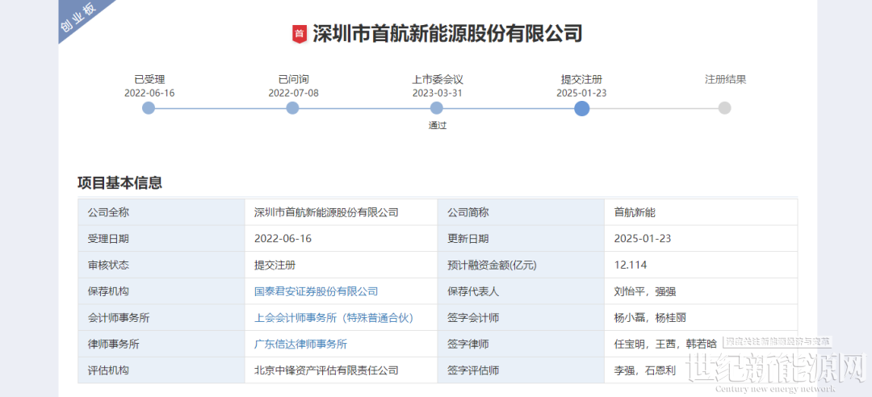Click the 刘怡平，强强 value cell
This screenshot has width=872, height=397.
(x=701, y=291)
